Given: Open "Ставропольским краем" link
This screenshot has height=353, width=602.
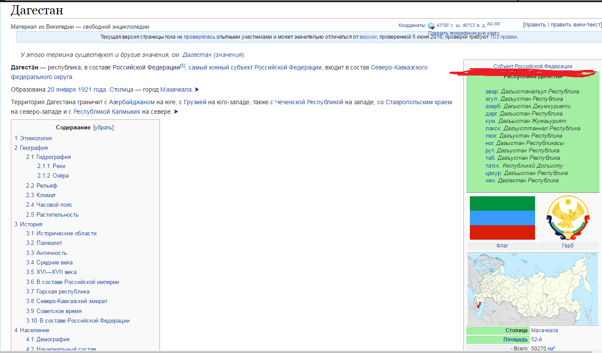Looking at the screenshot, I should click(x=419, y=102).
